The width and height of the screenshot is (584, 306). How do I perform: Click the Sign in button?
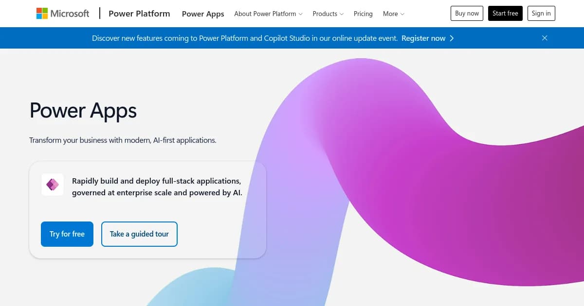541,14
